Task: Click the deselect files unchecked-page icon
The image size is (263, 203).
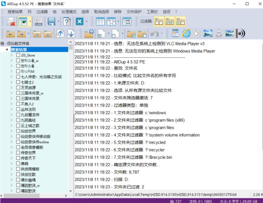Action: click(116, 33)
